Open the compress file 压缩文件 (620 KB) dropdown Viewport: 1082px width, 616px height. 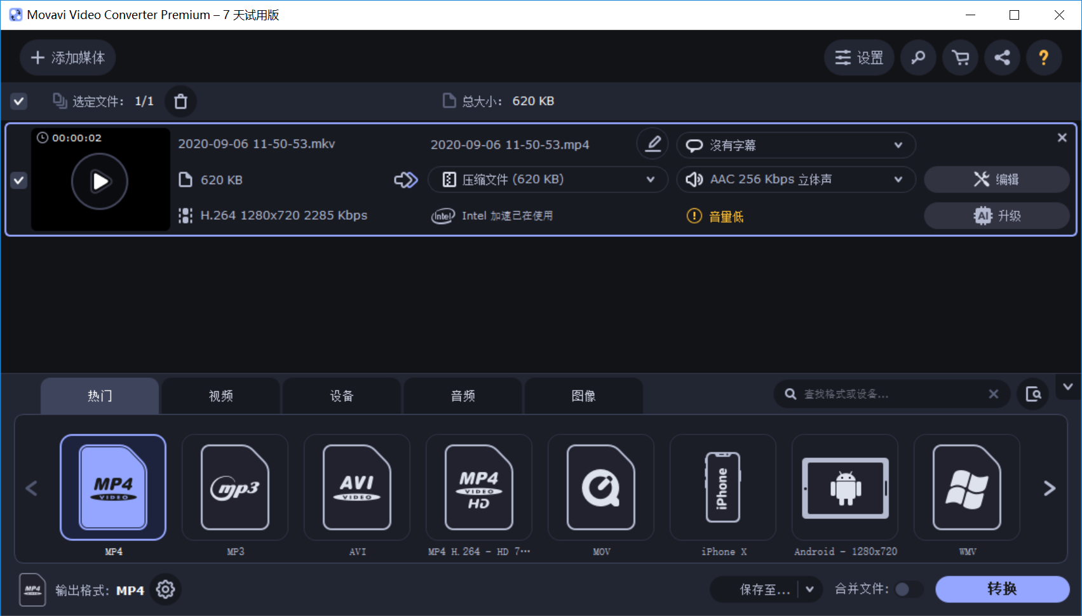pos(548,180)
